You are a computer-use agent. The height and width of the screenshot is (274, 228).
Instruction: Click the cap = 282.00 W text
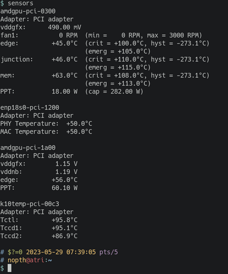click(114, 91)
